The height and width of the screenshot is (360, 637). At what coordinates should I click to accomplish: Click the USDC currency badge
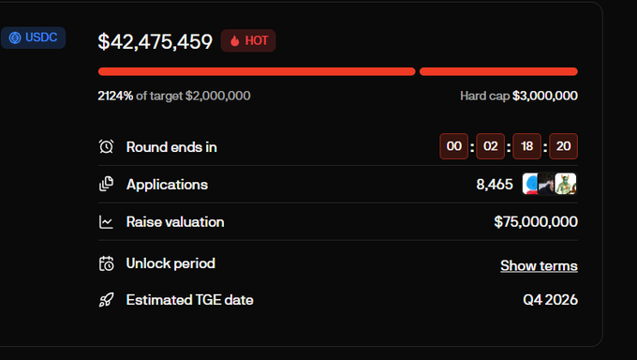pyautogui.click(x=33, y=37)
